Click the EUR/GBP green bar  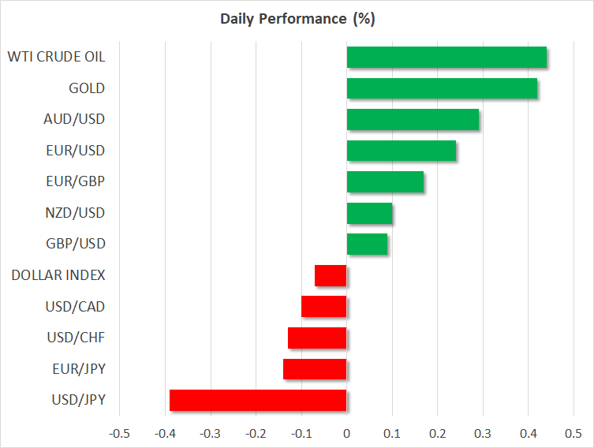[x=385, y=181]
